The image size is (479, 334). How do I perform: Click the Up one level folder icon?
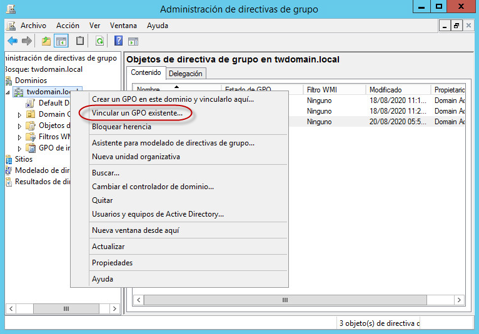[46, 41]
